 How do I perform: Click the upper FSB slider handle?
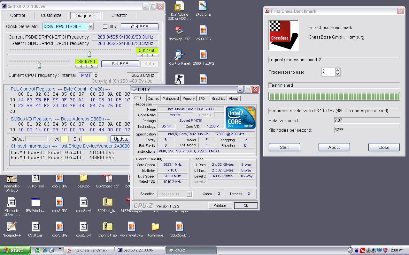tap(89, 54)
